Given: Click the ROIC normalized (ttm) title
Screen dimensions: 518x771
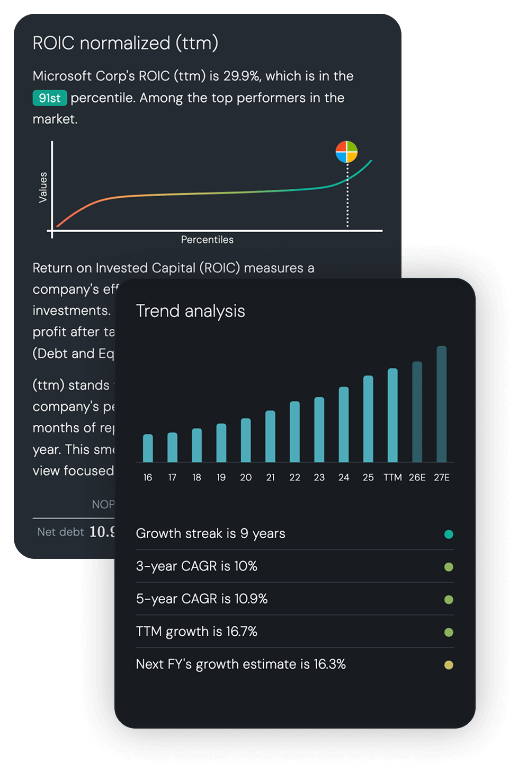Looking at the screenshot, I should [x=126, y=43].
